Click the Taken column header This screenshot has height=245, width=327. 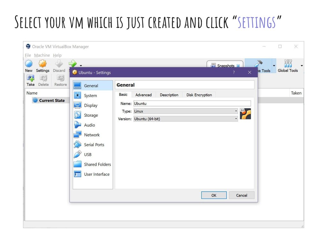click(296, 93)
